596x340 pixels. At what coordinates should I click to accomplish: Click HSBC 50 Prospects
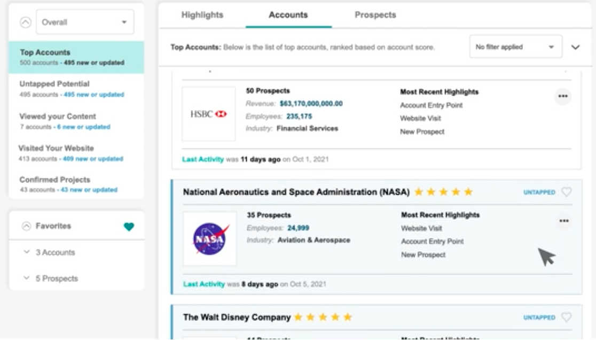pyautogui.click(x=268, y=91)
